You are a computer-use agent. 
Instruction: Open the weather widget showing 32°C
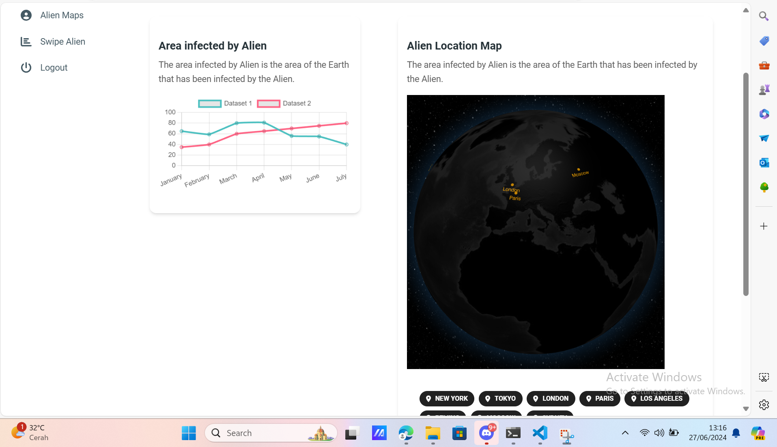(x=29, y=432)
